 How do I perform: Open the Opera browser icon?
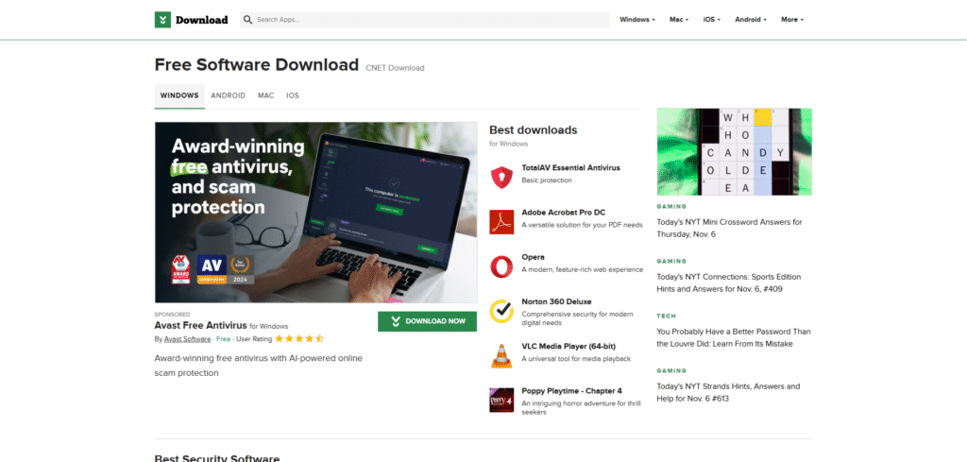click(501, 266)
